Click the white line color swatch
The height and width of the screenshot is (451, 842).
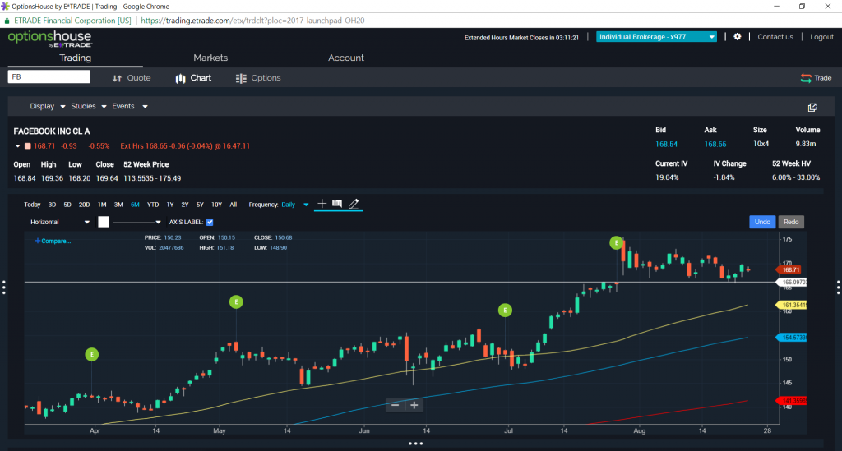coord(104,222)
